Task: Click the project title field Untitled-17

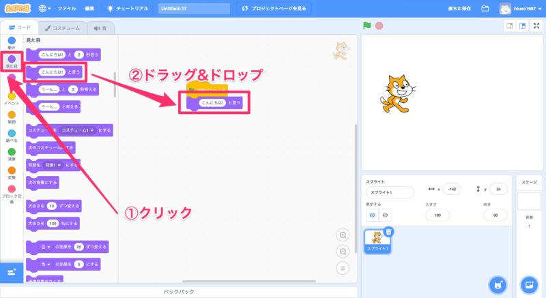Action: (x=194, y=9)
